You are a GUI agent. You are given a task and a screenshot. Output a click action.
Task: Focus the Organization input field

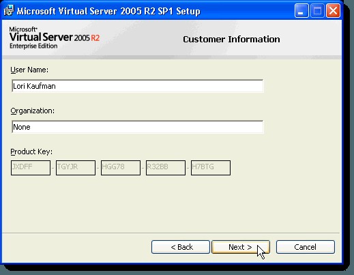[138, 127]
